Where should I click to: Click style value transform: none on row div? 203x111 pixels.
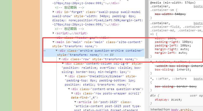pyautogui.click(x=119, y=59)
